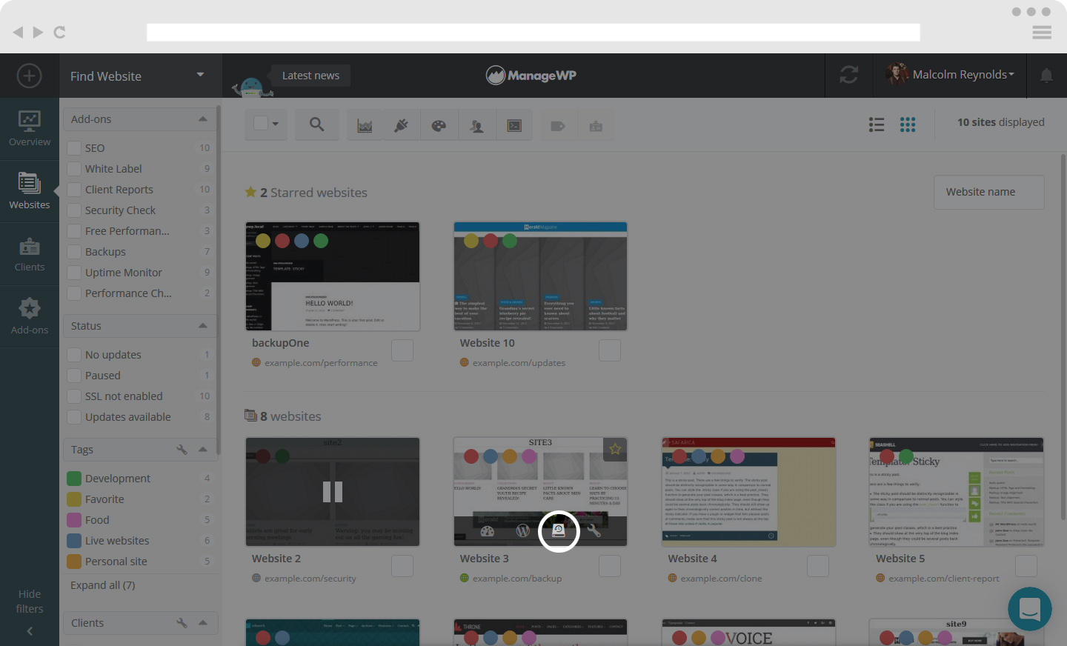Open Website 3 wrench options icon
The image size is (1067, 646).
tap(594, 530)
